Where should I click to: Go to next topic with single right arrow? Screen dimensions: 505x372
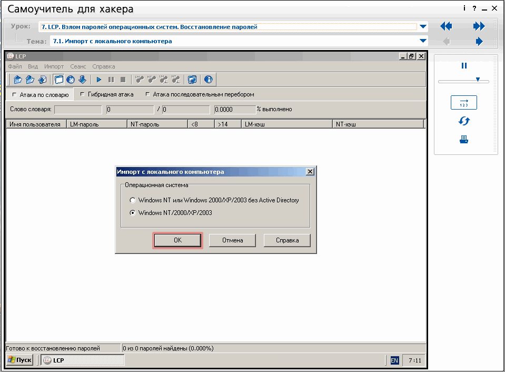479,41
